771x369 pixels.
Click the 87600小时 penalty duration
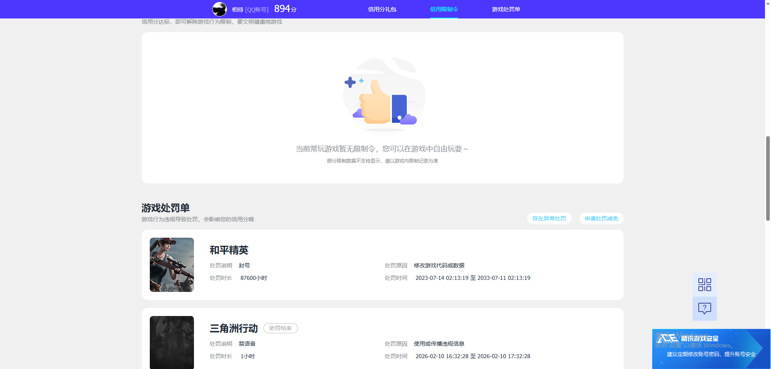click(x=253, y=278)
